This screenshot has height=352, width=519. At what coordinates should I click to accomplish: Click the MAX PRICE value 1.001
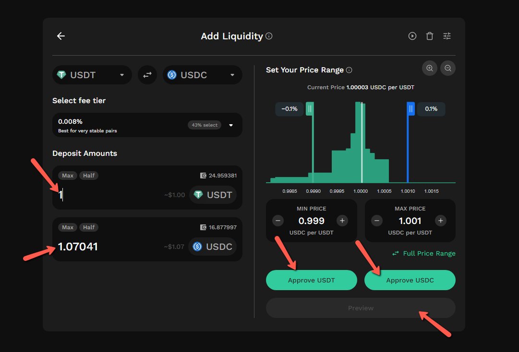(410, 221)
